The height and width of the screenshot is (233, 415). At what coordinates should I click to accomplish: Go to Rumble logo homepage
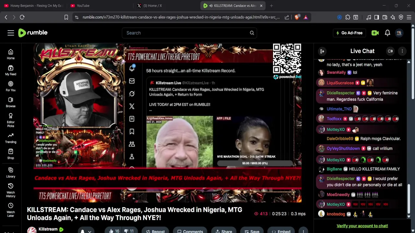[x=33, y=33]
